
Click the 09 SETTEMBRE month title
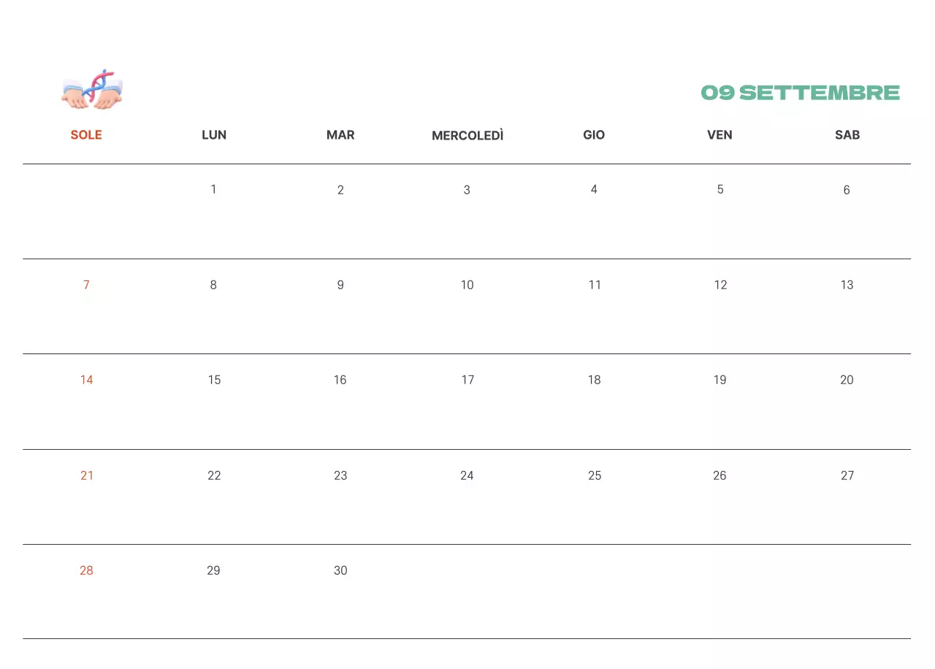(800, 93)
